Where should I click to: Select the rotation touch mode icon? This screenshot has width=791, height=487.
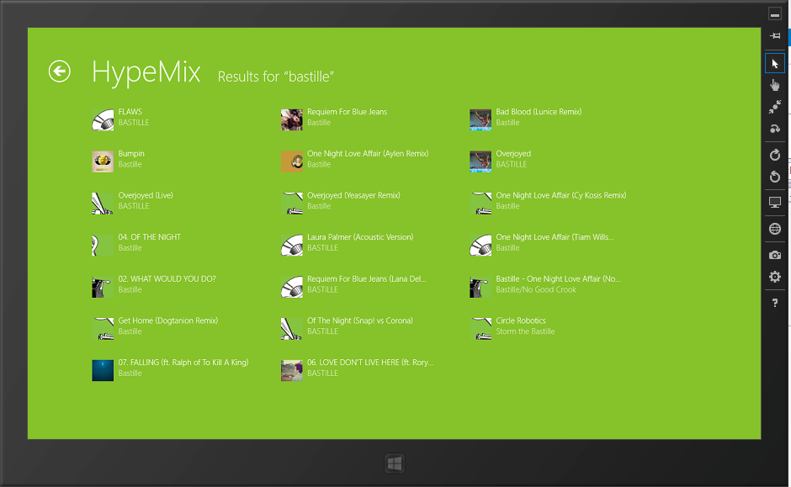(x=775, y=129)
